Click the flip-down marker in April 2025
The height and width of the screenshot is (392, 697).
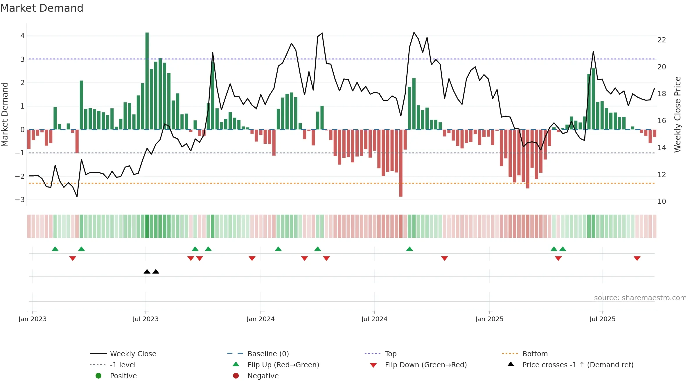[x=558, y=258]
